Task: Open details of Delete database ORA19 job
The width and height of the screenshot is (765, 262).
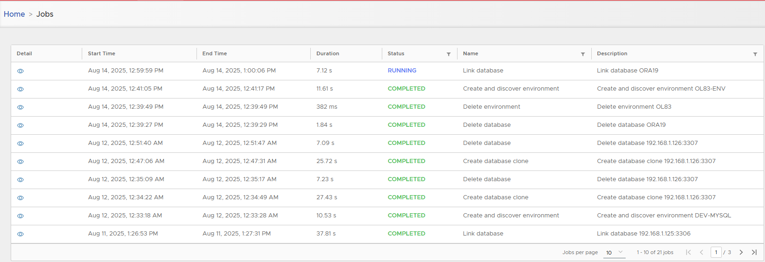Action: [20, 125]
